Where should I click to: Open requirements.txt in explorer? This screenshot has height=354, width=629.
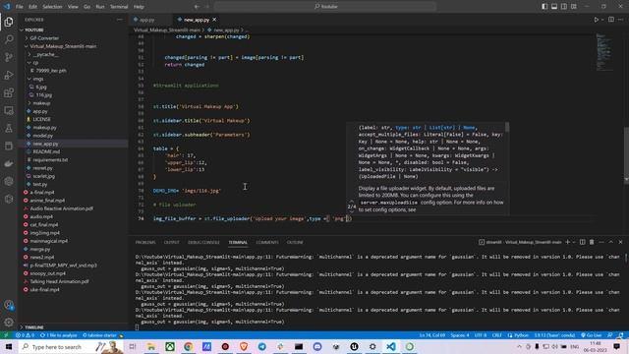(50, 159)
